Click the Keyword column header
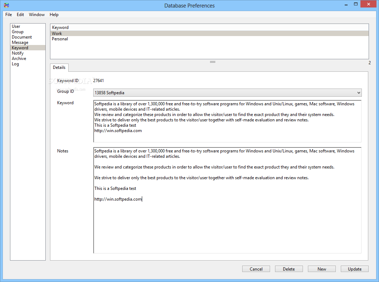This screenshot has width=379, height=282. tap(209, 27)
